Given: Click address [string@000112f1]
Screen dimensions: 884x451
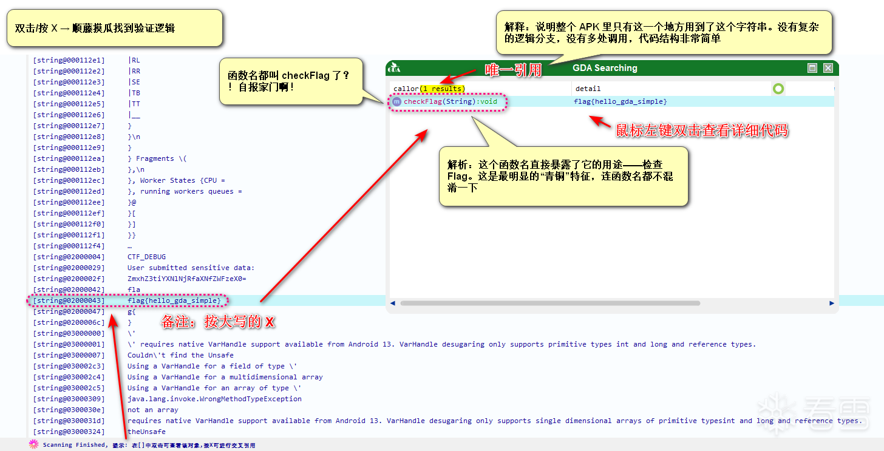Looking at the screenshot, I should point(69,235).
